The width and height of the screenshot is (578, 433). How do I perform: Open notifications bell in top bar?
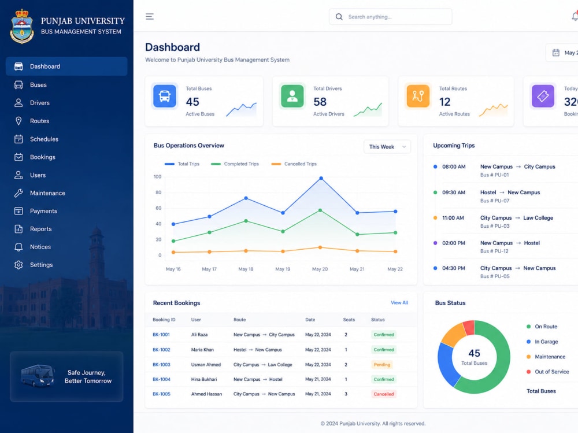(x=575, y=16)
